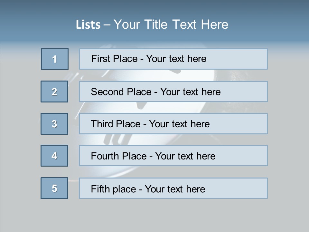Click the number 1 box

tap(55, 59)
